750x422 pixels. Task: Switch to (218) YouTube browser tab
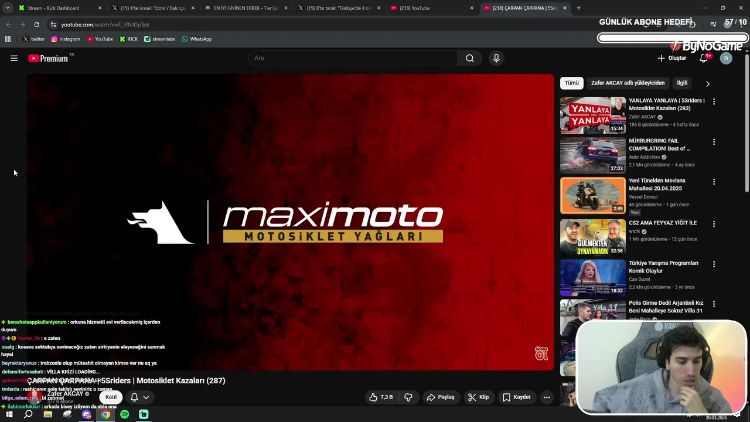pos(432,8)
